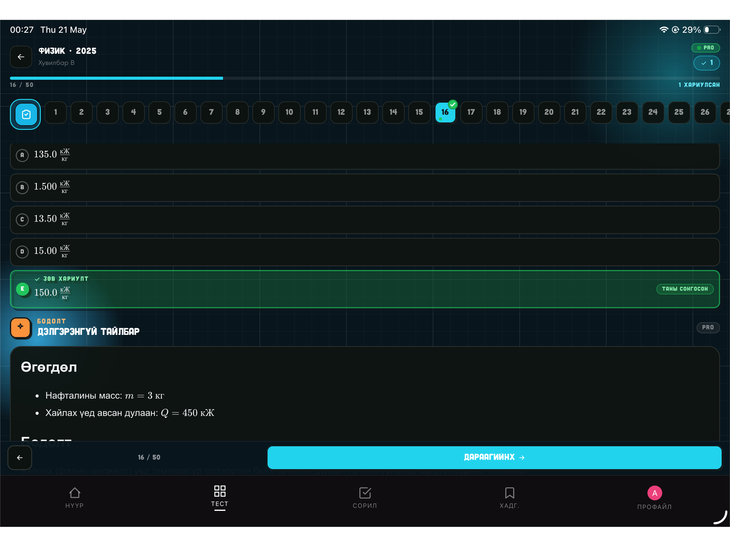This screenshot has height=547, width=730.
Task: Jump to question 18
Action: coord(497,112)
